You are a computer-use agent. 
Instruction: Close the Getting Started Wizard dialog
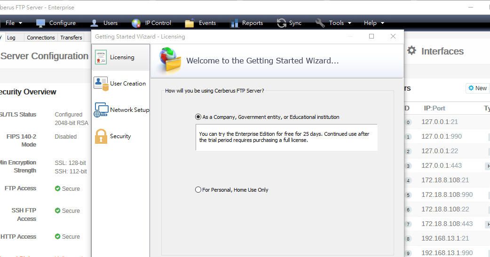[393, 36]
